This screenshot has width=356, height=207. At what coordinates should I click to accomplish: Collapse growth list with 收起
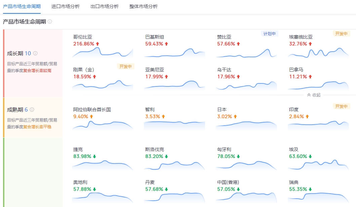[314, 95]
